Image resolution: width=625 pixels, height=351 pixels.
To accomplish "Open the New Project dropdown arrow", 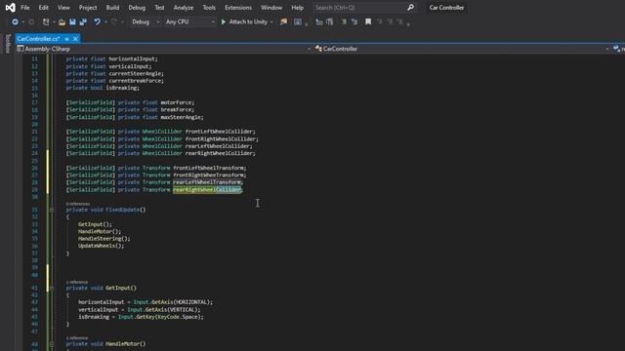I will pyautogui.click(x=54, y=21).
